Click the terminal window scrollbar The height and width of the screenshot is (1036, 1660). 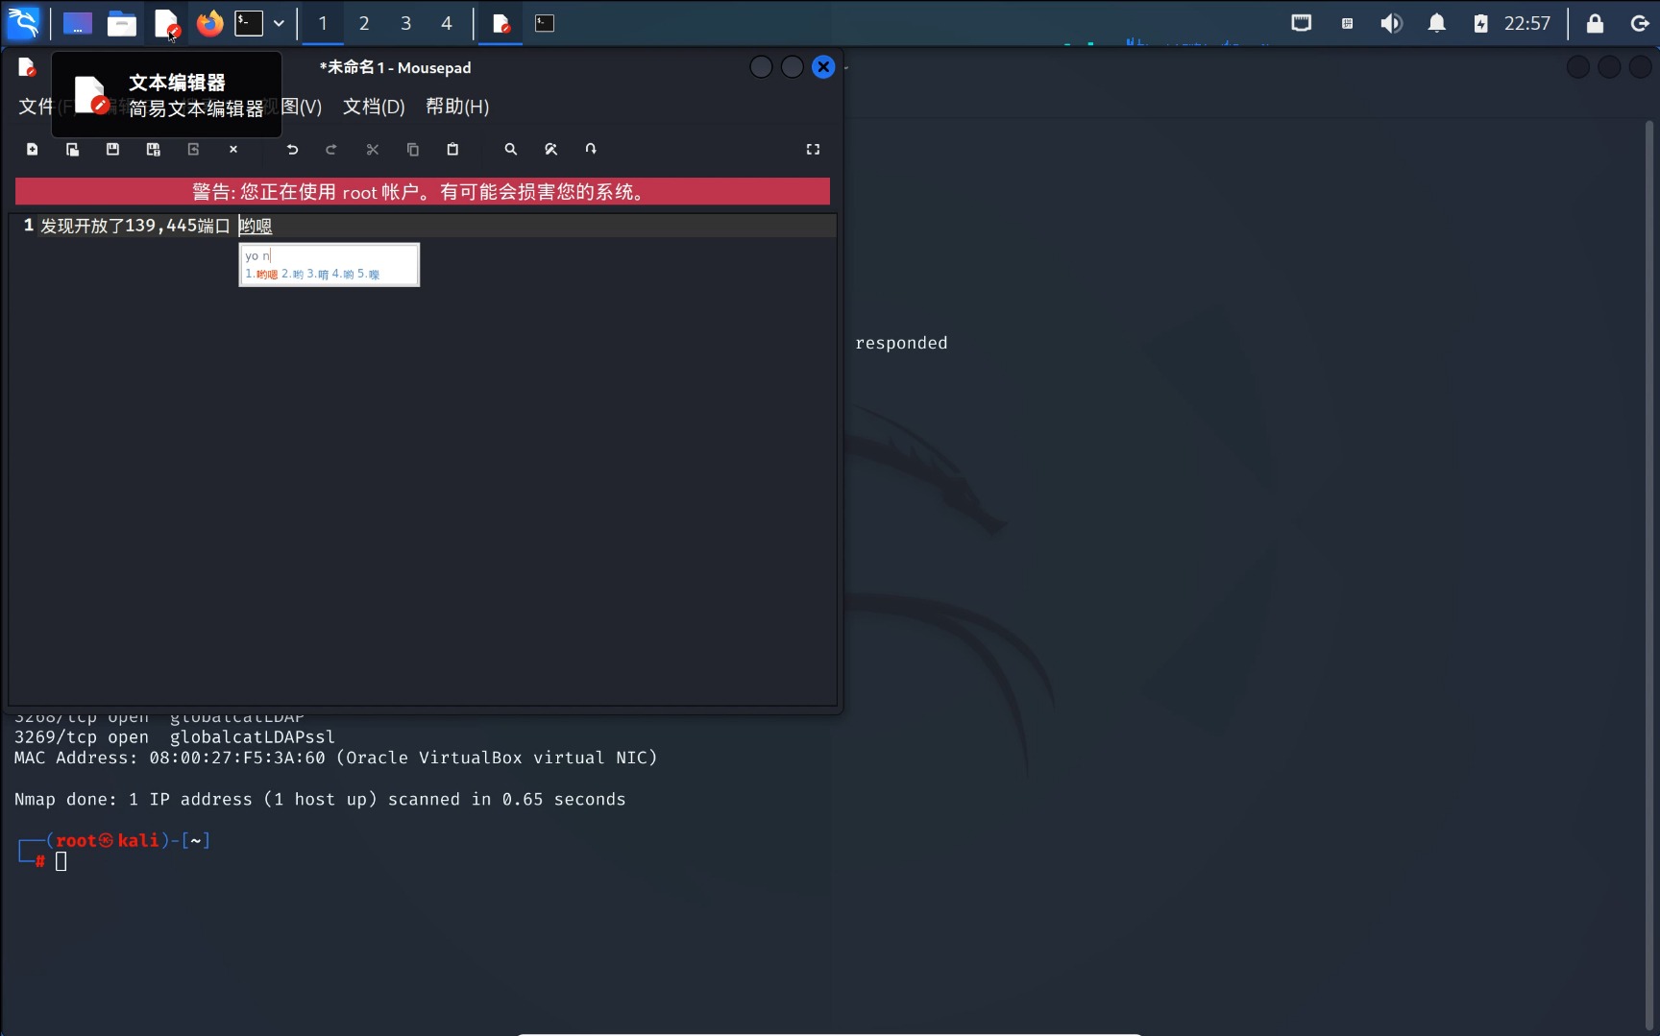coord(1649,576)
